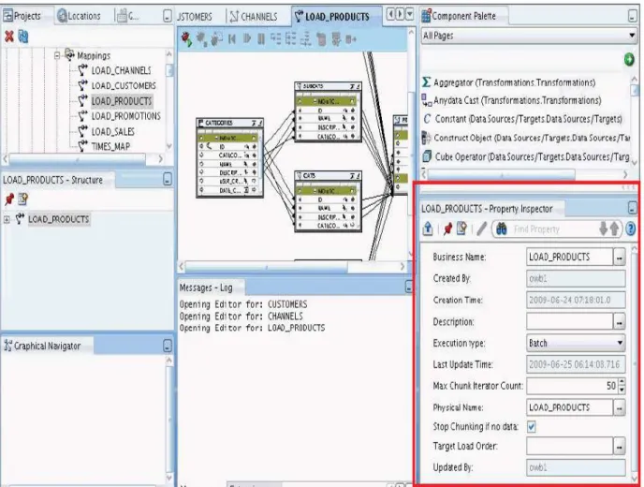644x487 pixels.
Task: Select the Anydata Cast operator icon
Action: 427,100
